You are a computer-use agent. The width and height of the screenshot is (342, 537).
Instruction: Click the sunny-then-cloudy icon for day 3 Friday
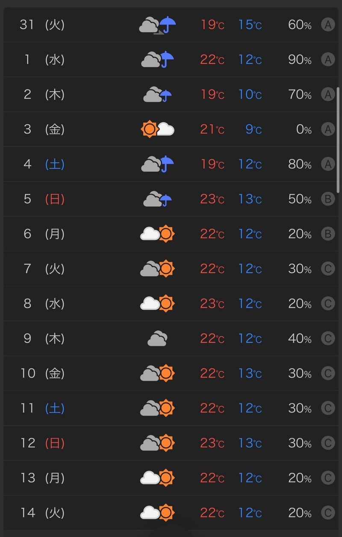[x=158, y=129]
